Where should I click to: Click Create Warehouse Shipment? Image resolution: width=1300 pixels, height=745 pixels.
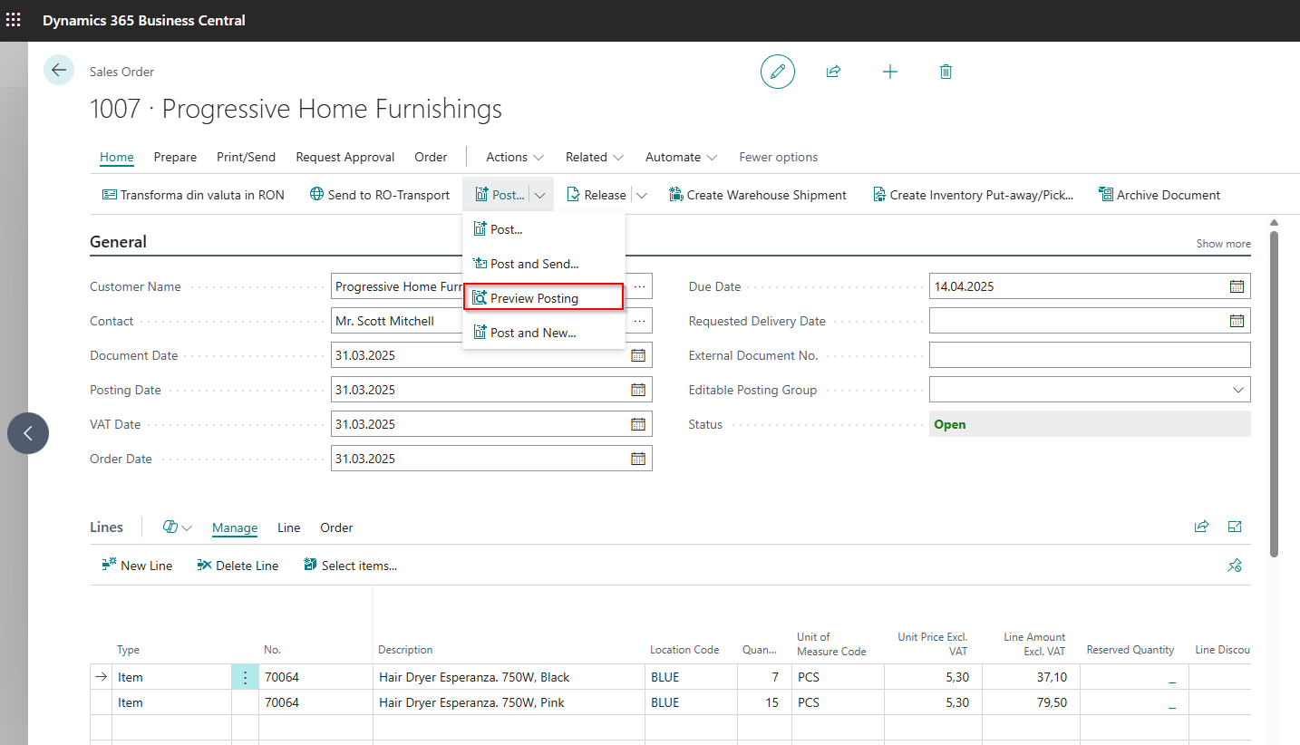tap(758, 195)
